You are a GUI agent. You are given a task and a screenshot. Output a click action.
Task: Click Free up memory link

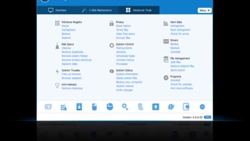pos(71,74)
